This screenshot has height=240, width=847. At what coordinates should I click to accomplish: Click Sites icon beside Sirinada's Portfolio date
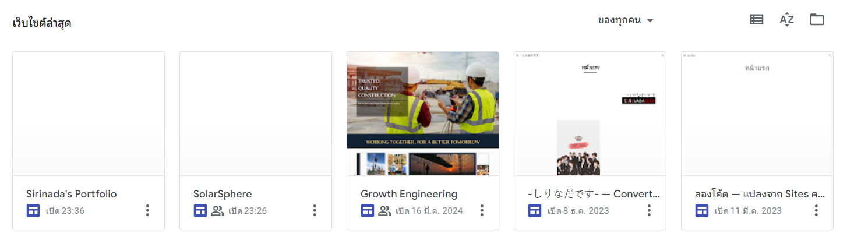pos(33,210)
